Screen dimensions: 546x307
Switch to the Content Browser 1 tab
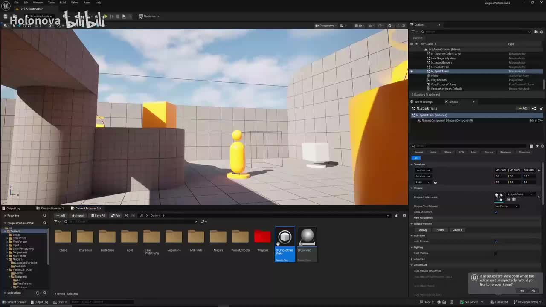click(x=52, y=208)
